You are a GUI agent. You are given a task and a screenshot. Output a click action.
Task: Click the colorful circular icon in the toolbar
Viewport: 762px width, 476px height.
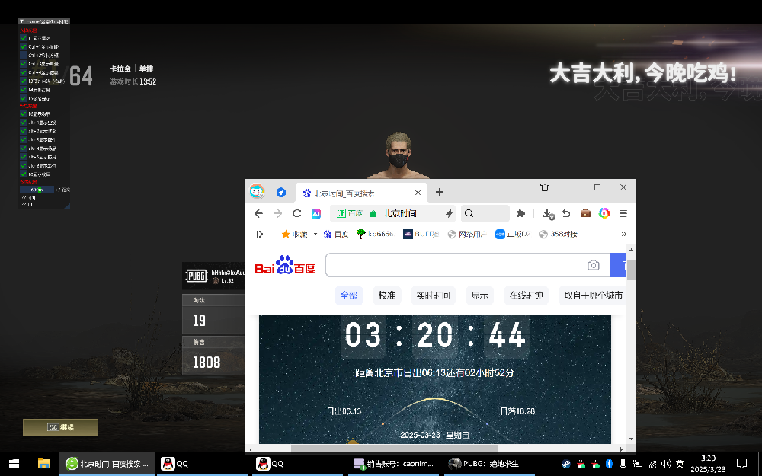(604, 213)
